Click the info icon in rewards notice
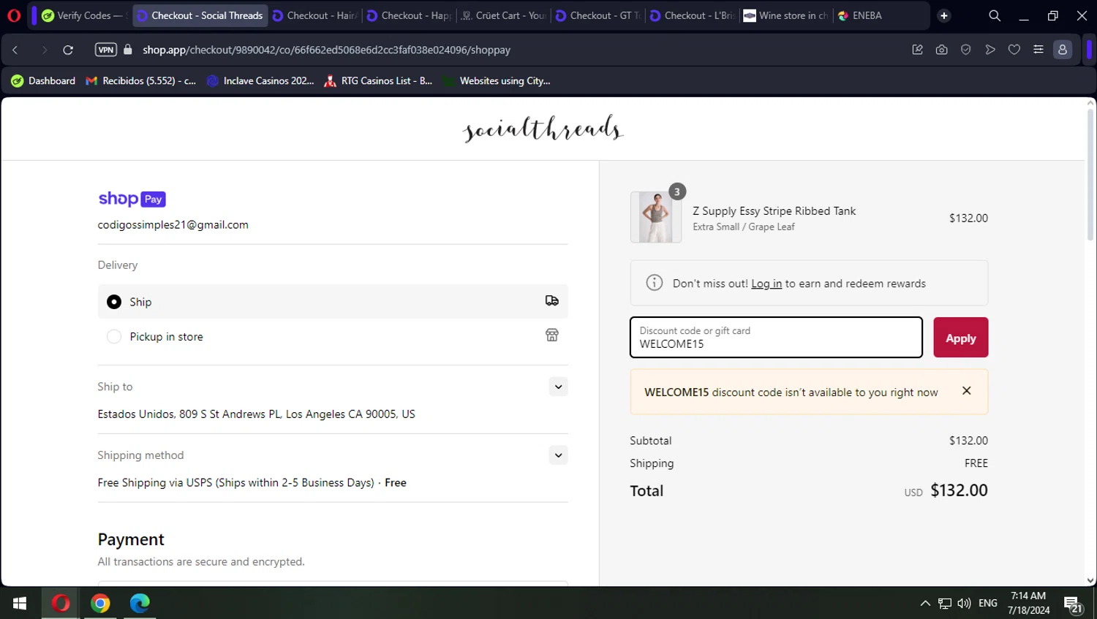This screenshot has height=619, width=1097. coord(655,283)
